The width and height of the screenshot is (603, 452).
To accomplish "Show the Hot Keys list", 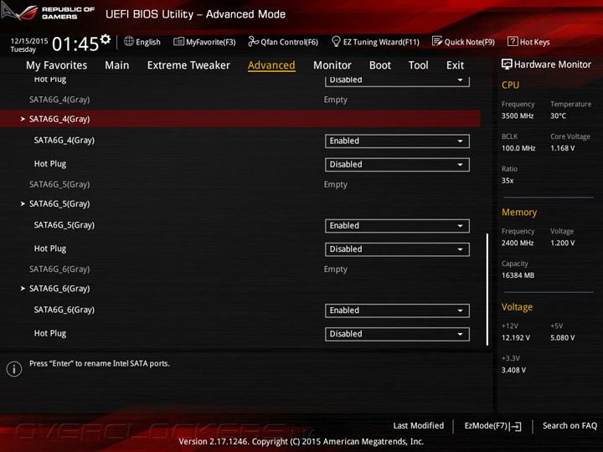I will pyautogui.click(x=528, y=42).
